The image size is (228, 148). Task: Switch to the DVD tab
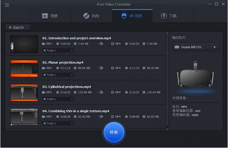(91, 16)
